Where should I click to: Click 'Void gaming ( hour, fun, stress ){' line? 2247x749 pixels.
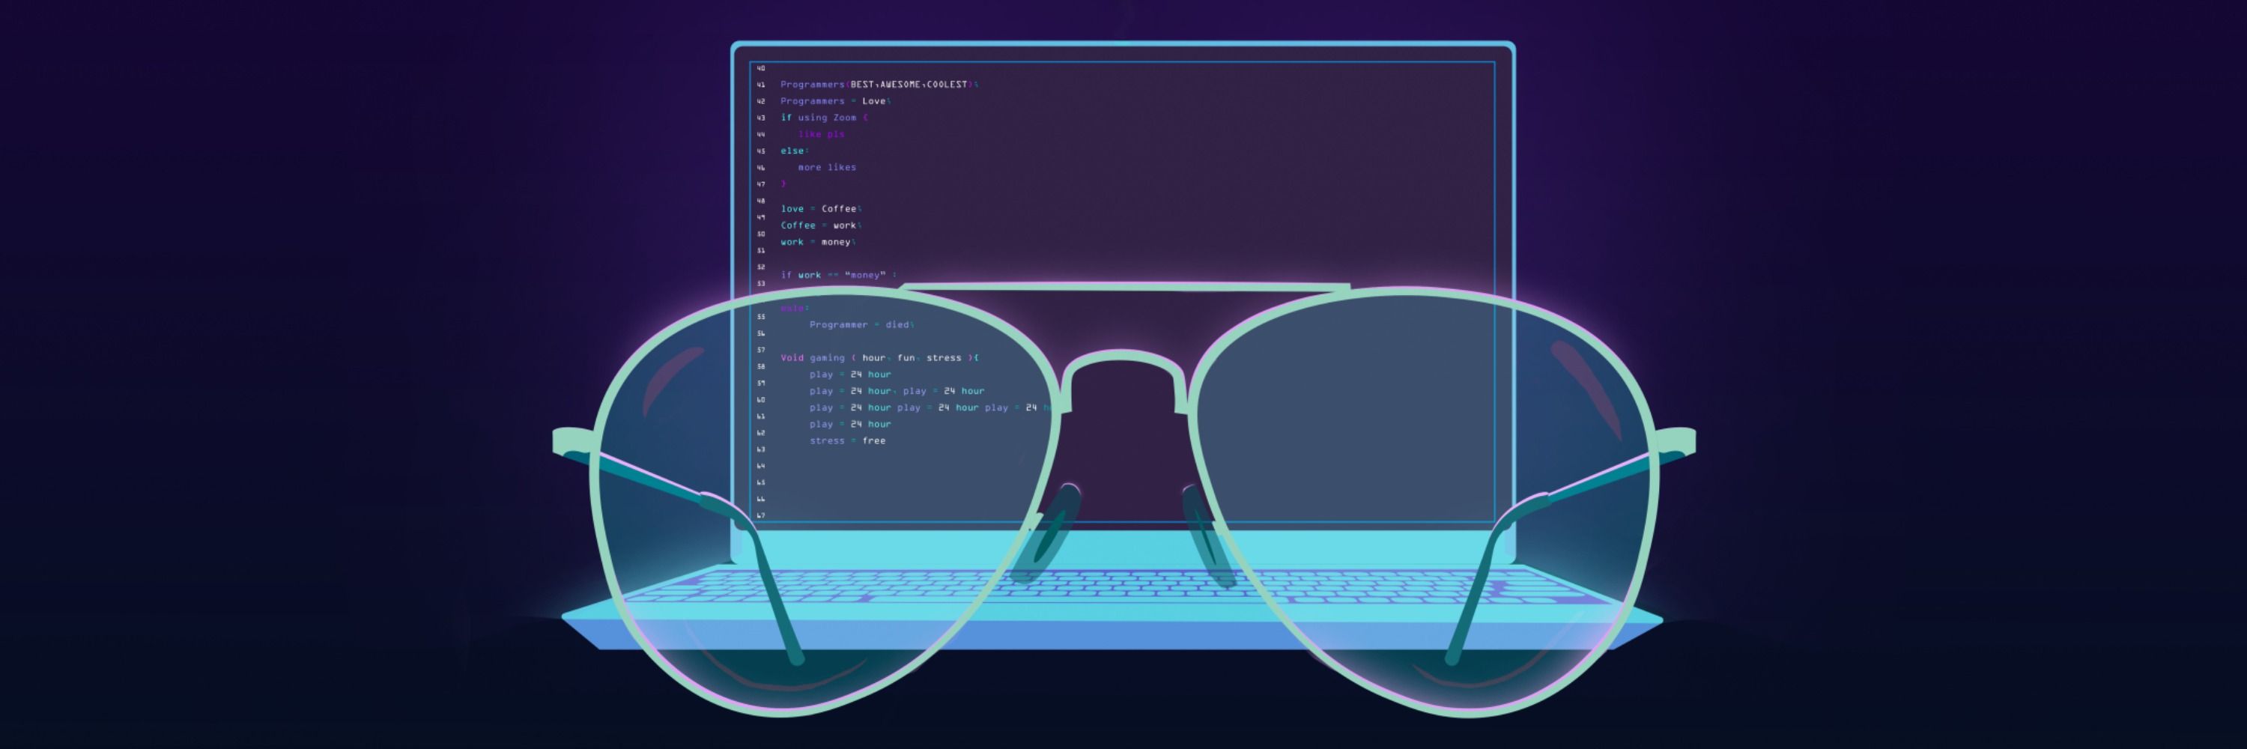(879, 357)
